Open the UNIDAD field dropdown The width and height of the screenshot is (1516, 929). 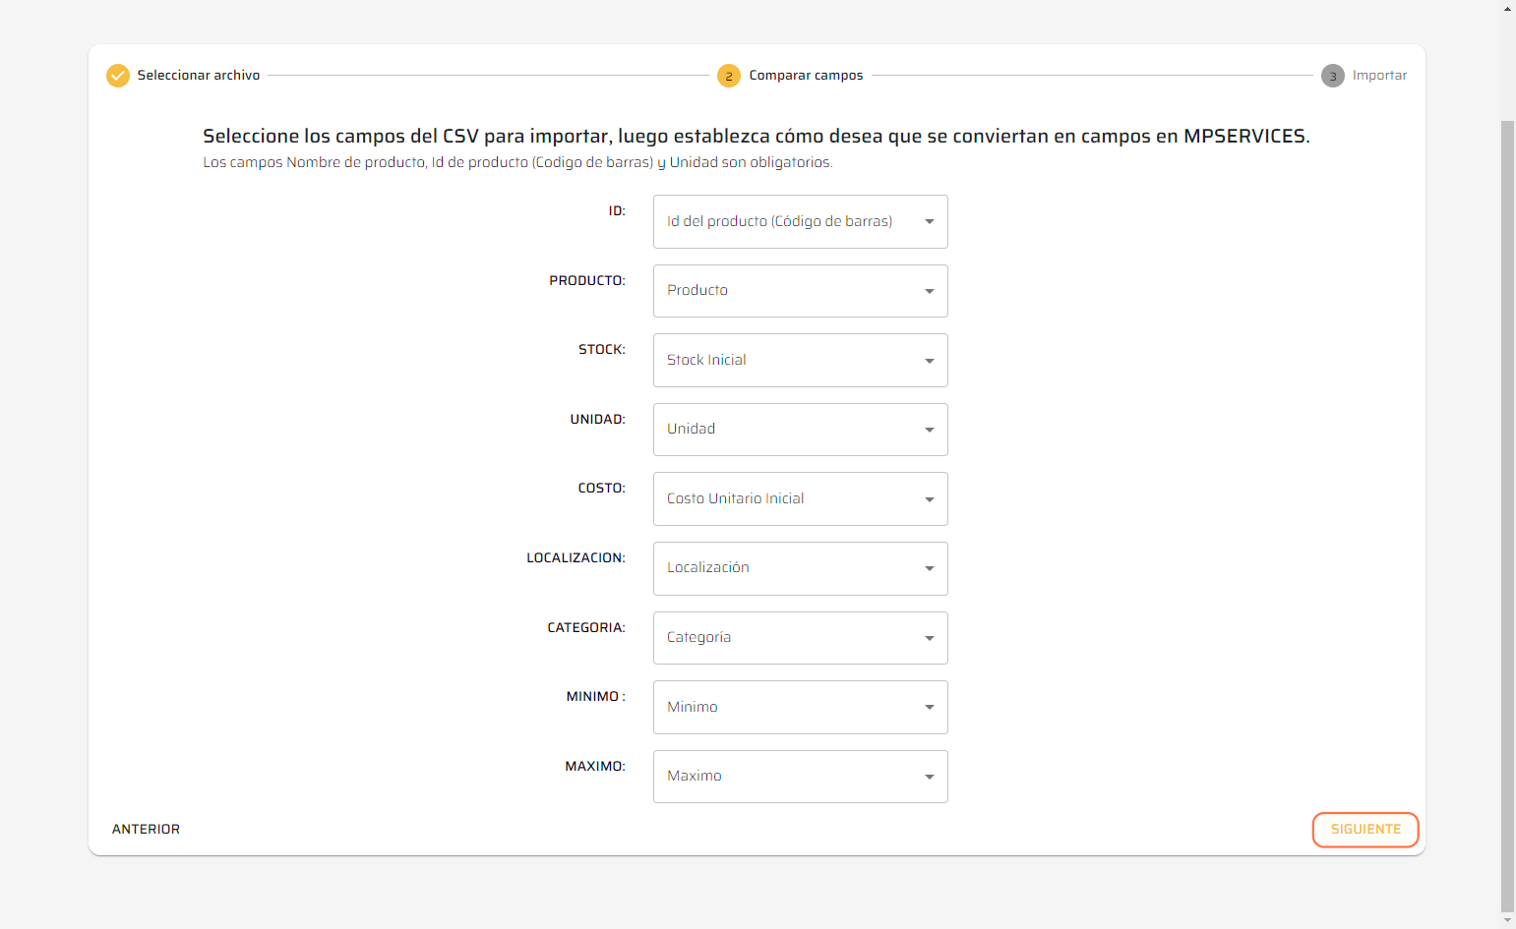801,430
